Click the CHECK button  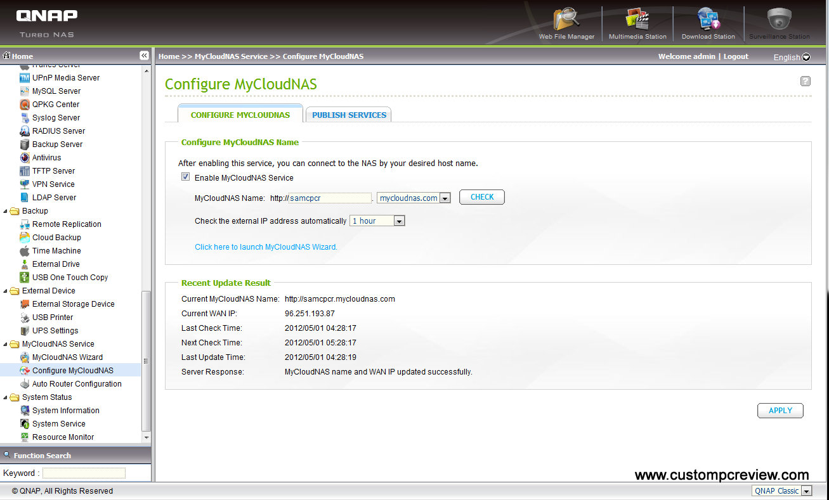click(x=482, y=197)
